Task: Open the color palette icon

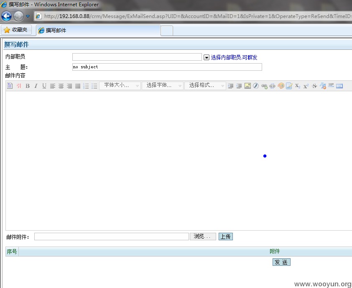Action: 281,86
